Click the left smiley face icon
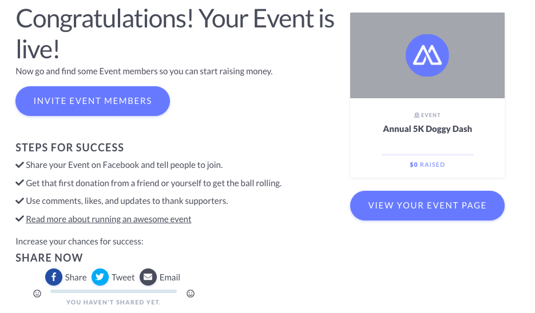 pyautogui.click(x=37, y=294)
